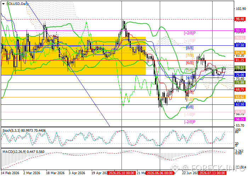The height and width of the screenshot is (177, 248).
Task: Select the 75.00 blue price label
Action: pyautogui.click(x=240, y=75)
